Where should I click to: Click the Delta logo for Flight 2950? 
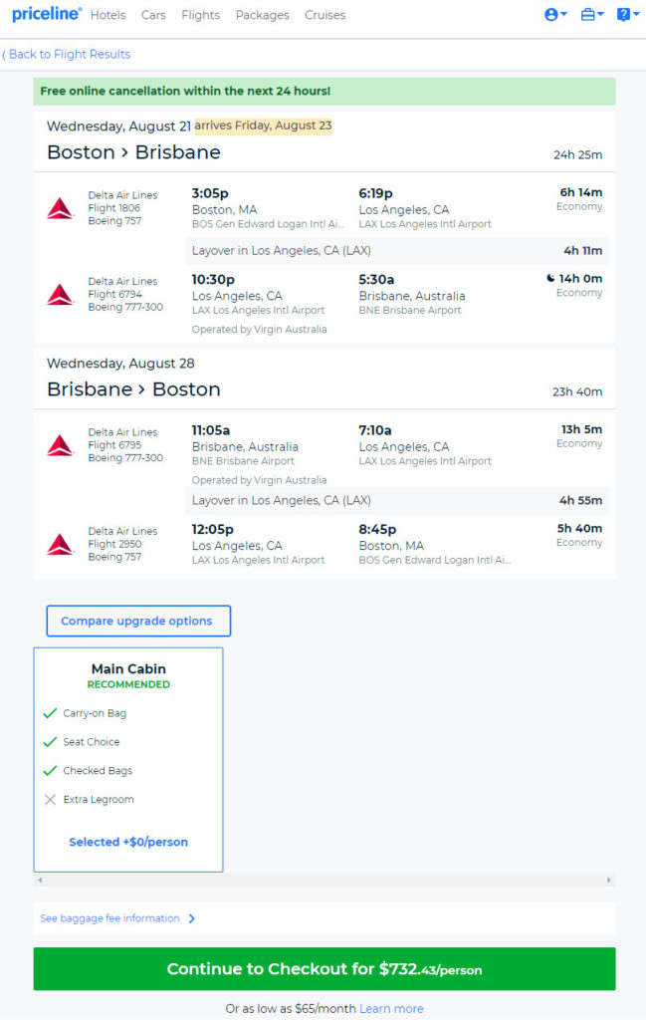pyautogui.click(x=60, y=544)
